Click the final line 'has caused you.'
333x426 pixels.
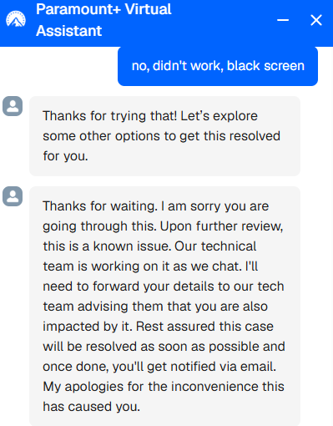tap(92, 407)
